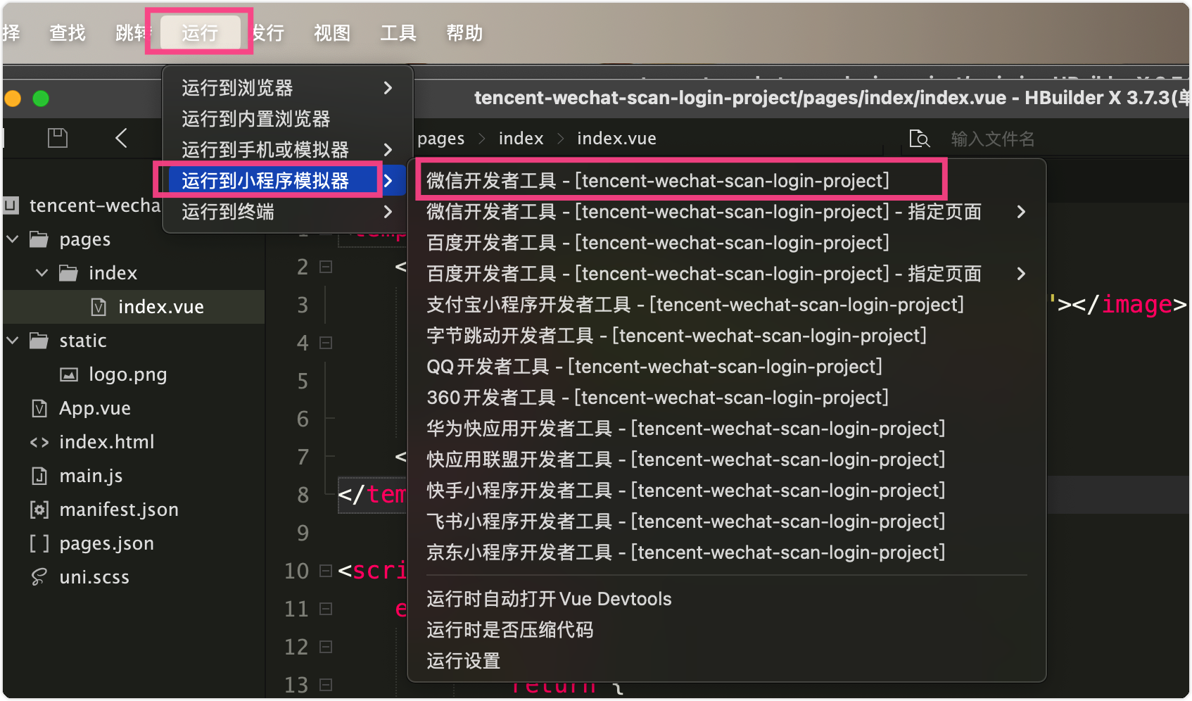Click the logo.png image file icon
This screenshot has height=701, width=1192.
pyautogui.click(x=69, y=374)
